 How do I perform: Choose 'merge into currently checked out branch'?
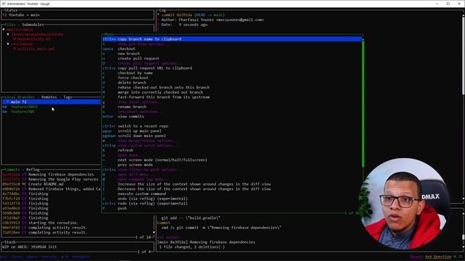point(160,92)
